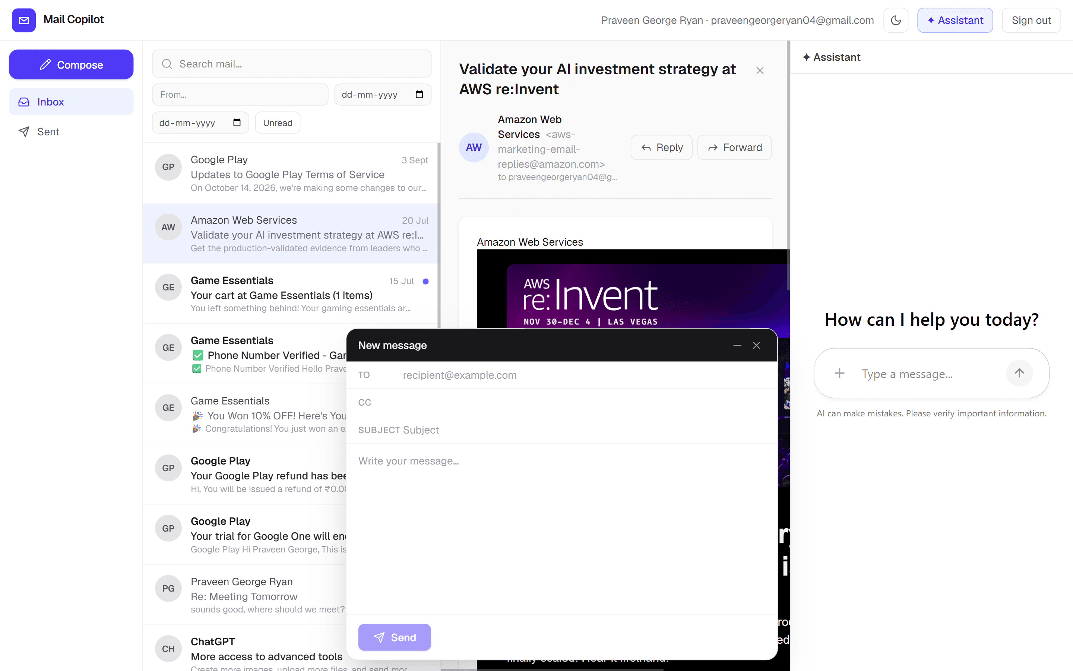Toggle the Unread filter
Image resolution: width=1073 pixels, height=671 pixels.
(x=278, y=123)
